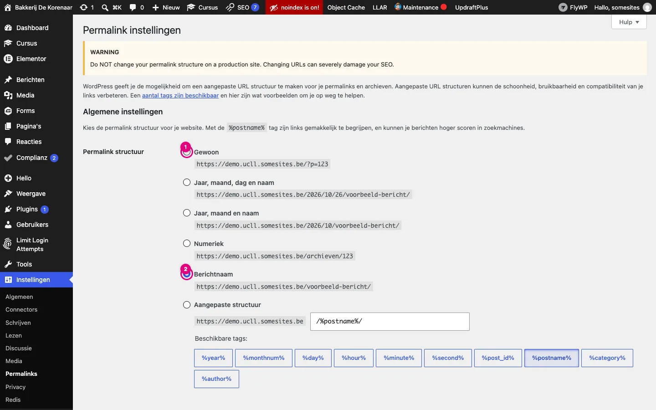
Task: Open Complianz checkmark icon
Action: coord(8,158)
